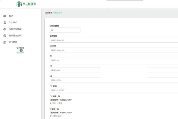Focus the 总绑定数量 field showing 75
The image size is (178, 119).
pyautogui.click(x=65, y=30)
